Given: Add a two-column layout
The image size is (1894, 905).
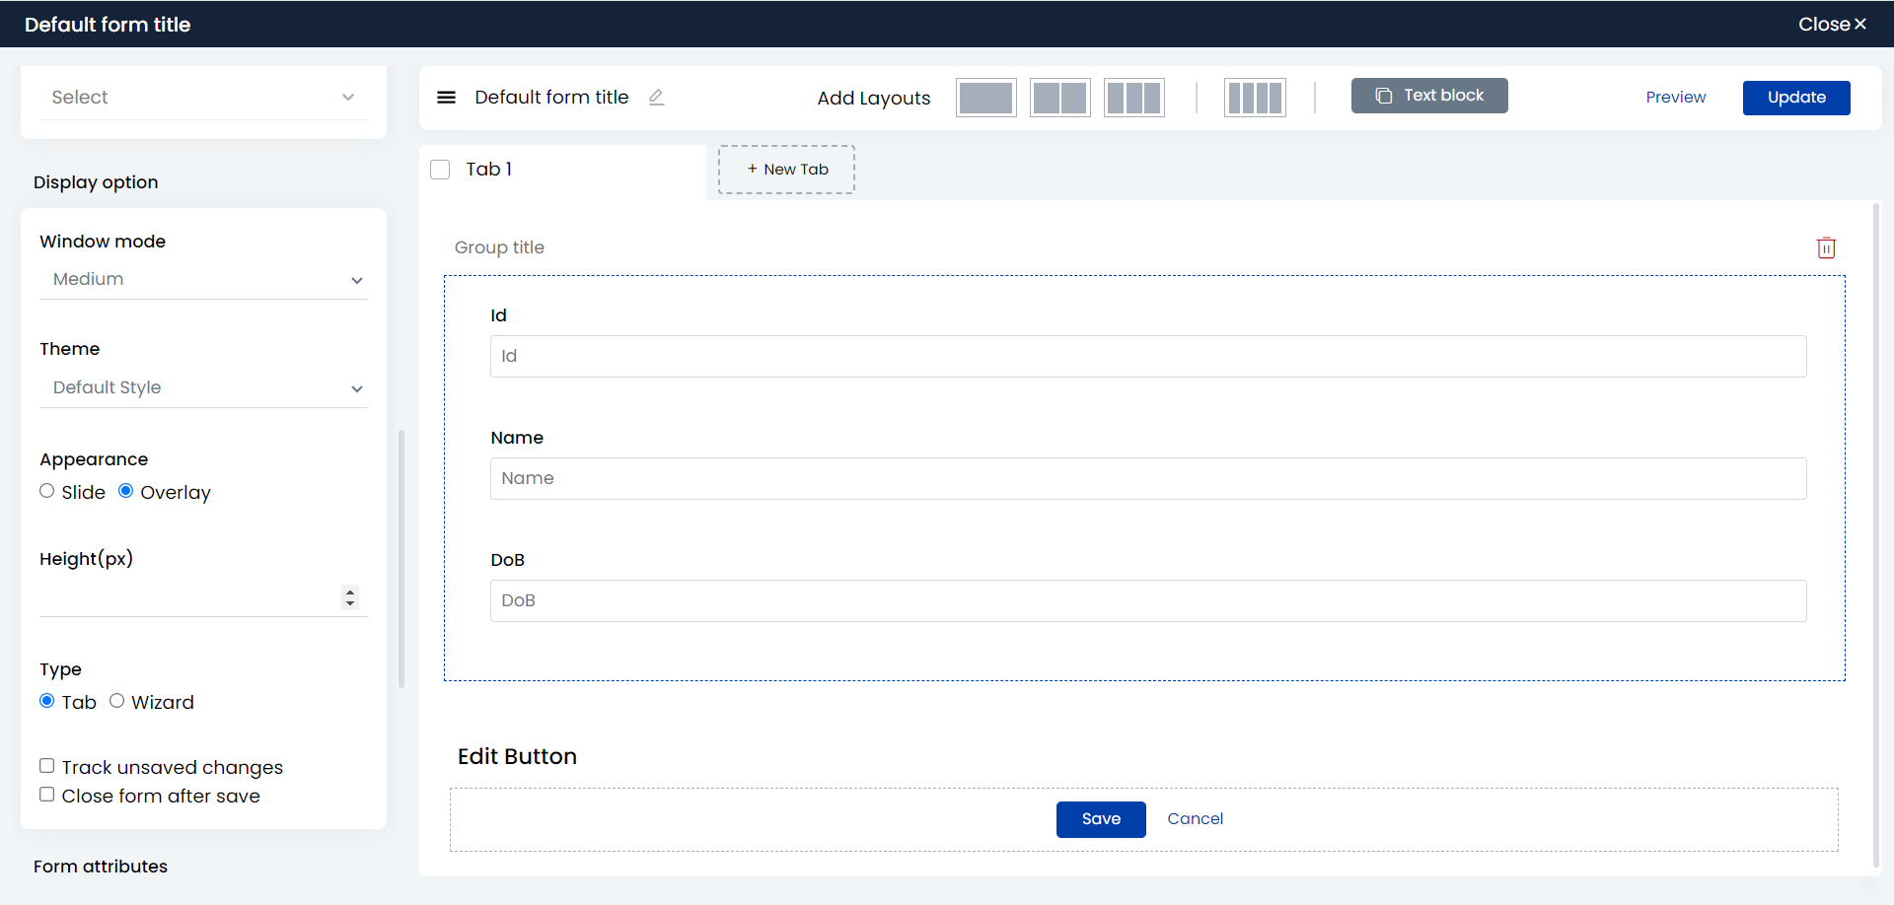Looking at the screenshot, I should coord(1059,98).
